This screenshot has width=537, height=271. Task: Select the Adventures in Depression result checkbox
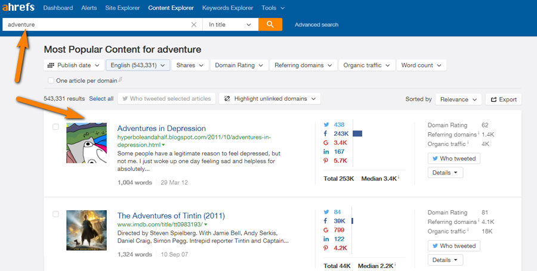pos(55,127)
